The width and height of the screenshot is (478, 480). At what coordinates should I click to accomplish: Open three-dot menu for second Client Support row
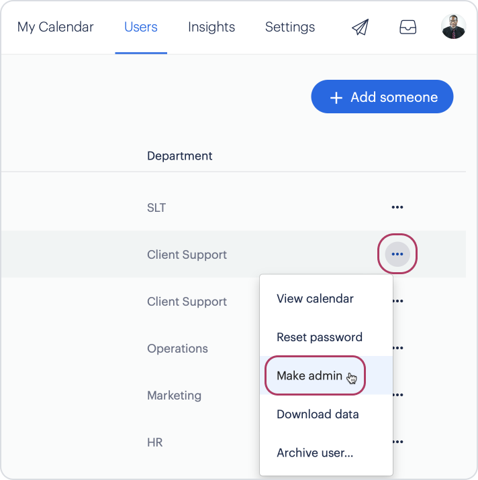(398, 301)
